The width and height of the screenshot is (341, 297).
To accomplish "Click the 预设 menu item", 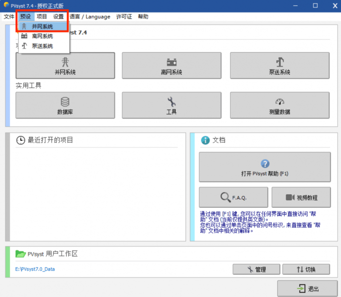I will [x=26, y=17].
